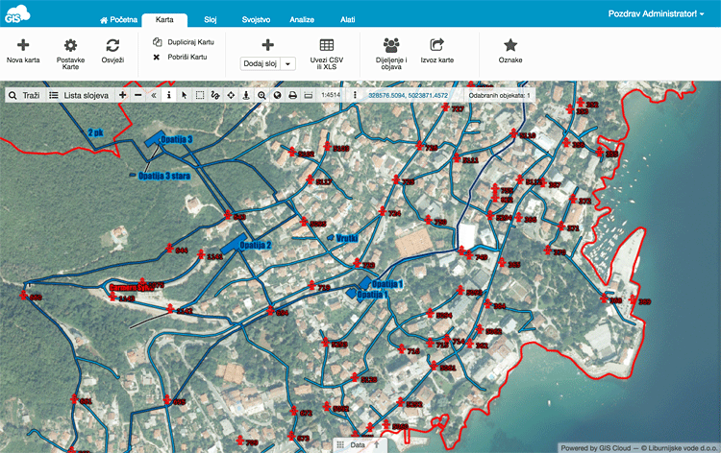
Task: Select the info identify tool
Action: pyautogui.click(x=169, y=95)
